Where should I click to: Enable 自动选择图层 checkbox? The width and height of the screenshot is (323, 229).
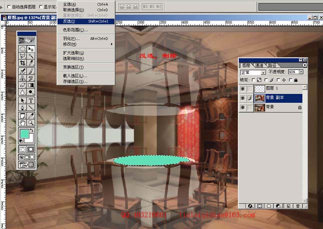pyautogui.click(x=8, y=7)
